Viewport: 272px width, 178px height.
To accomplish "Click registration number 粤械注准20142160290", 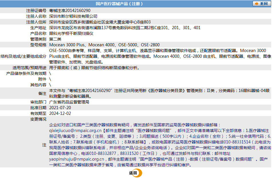I will 70,11.
